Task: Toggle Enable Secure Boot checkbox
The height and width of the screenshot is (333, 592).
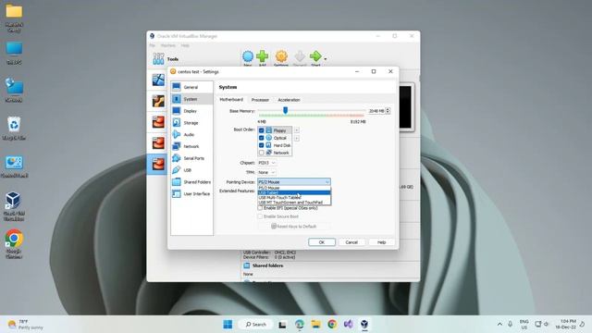Action: [260, 216]
